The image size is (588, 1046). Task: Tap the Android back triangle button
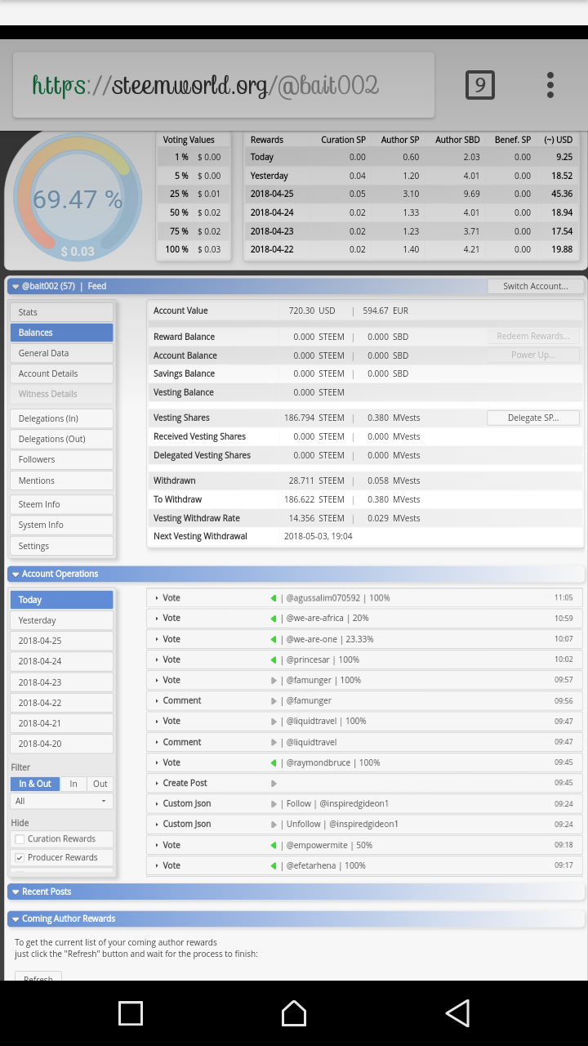coord(457,1013)
